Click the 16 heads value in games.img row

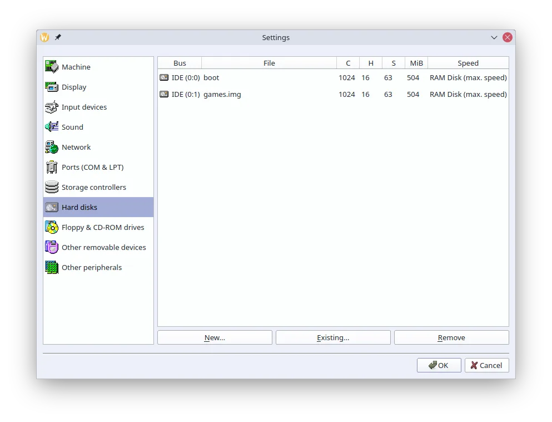tap(365, 94)
